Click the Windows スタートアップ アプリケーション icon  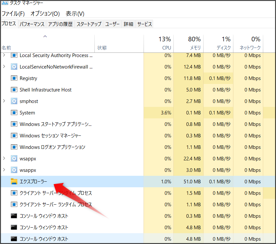[14, 124]
